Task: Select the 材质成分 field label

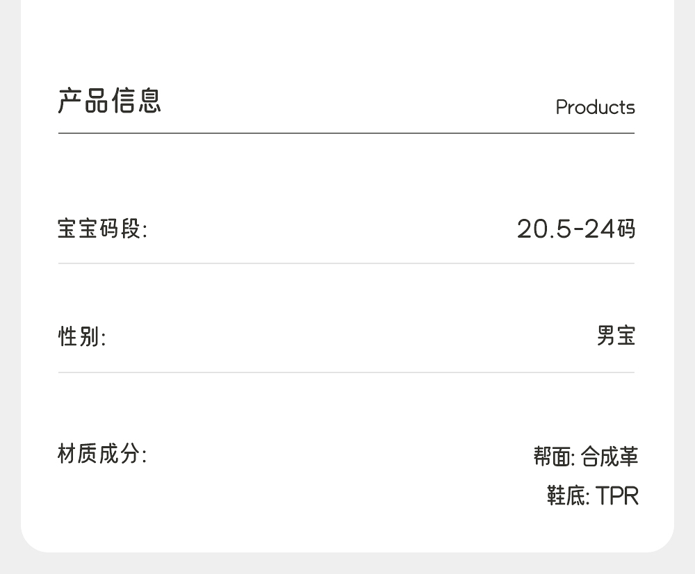Action: (x=102, y=455)
